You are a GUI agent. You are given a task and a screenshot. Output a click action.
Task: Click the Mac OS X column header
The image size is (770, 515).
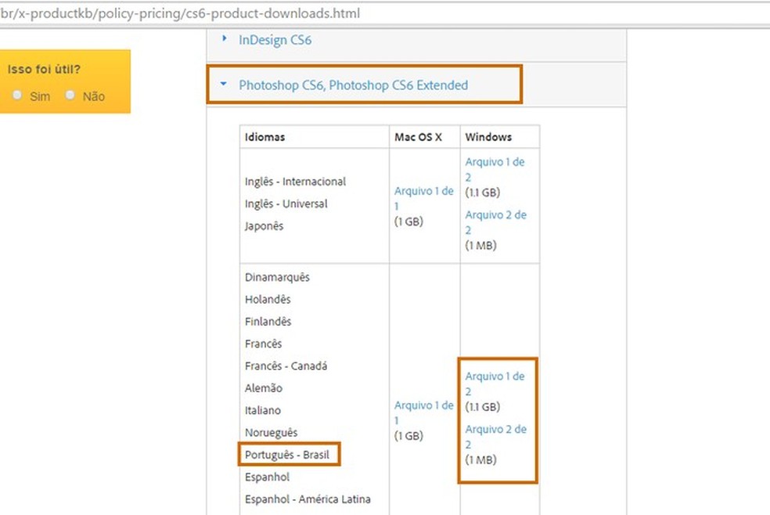[x=418, y=137]
